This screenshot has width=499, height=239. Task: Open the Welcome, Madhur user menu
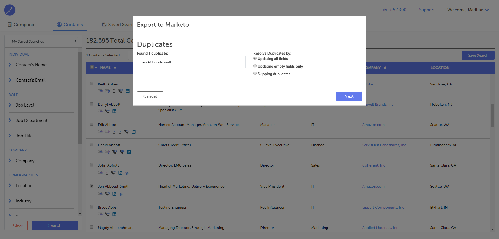click(468, 10)
